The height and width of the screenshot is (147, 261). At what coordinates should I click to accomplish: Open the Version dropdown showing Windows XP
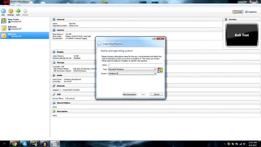(132, 73)
